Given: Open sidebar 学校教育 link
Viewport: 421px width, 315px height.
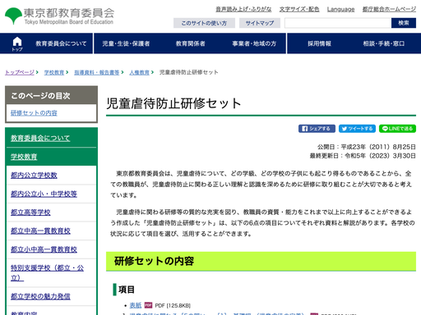Looking at the screenshot, I should point(24,157).
